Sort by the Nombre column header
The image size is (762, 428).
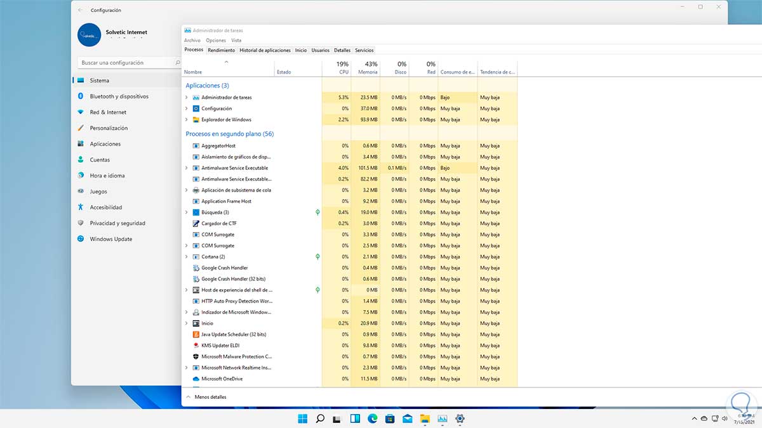tap(228, 68)
